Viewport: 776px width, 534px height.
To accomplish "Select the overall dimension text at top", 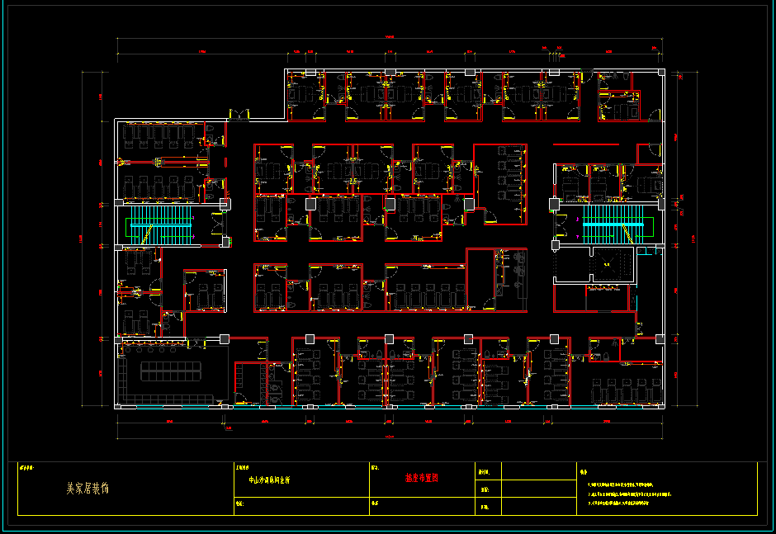I will click(x=388, y=38).
